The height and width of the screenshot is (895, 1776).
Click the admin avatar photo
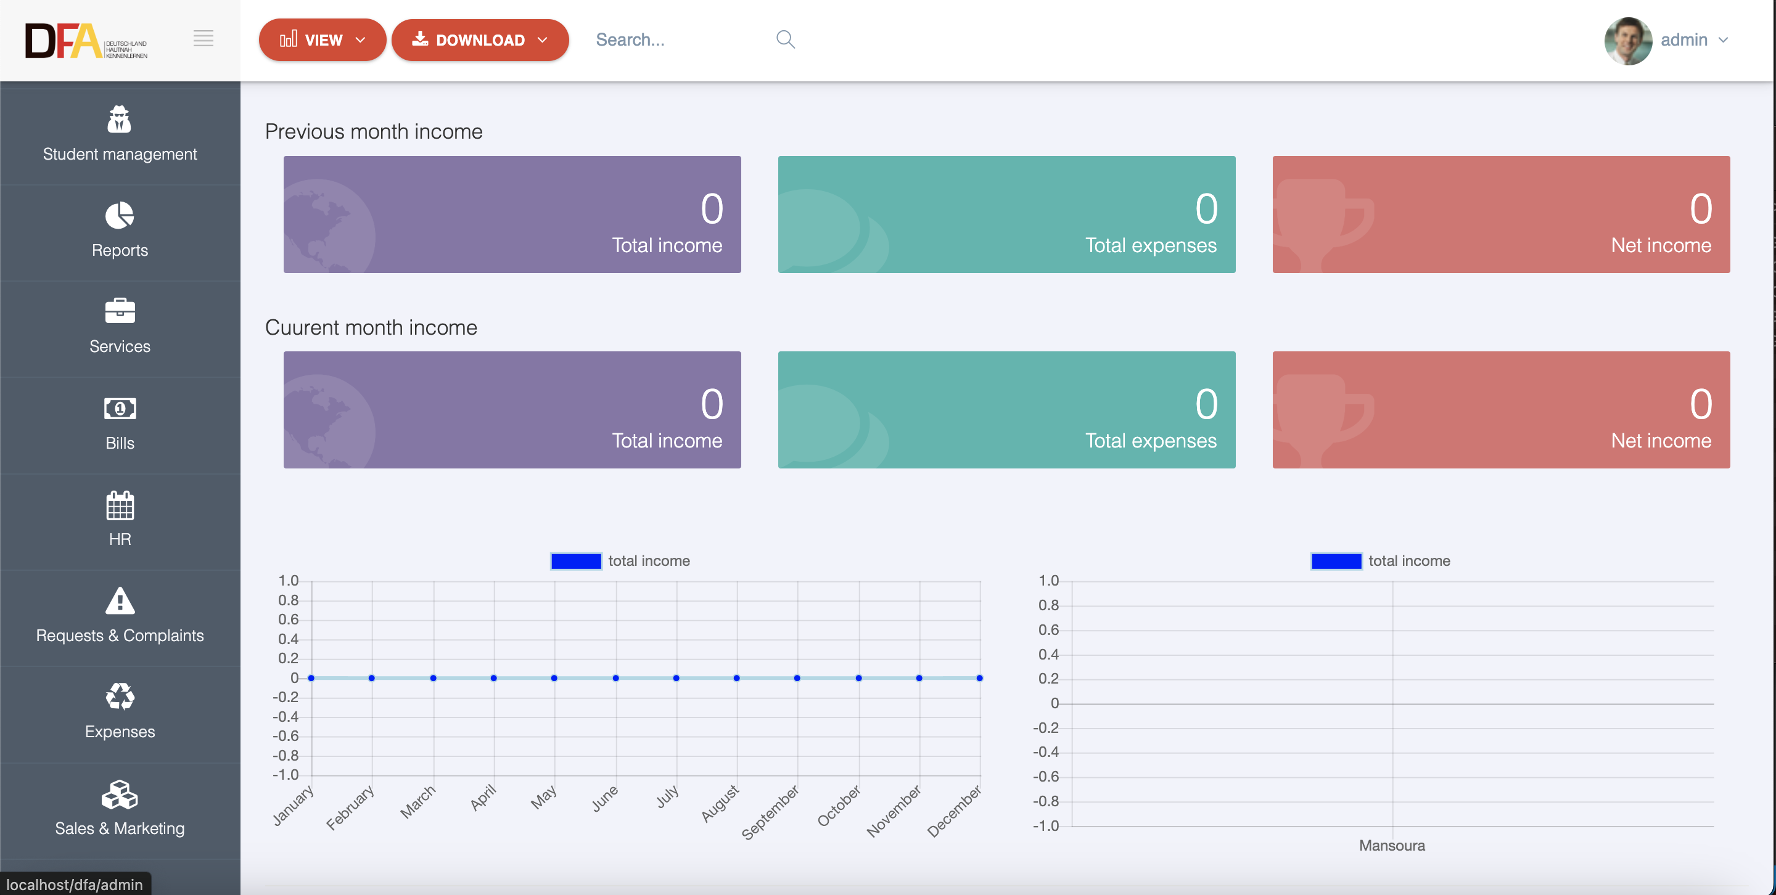(x=1628, y=41)
